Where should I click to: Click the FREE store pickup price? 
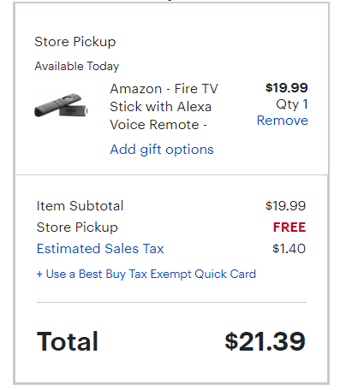(x=289, y=227)
